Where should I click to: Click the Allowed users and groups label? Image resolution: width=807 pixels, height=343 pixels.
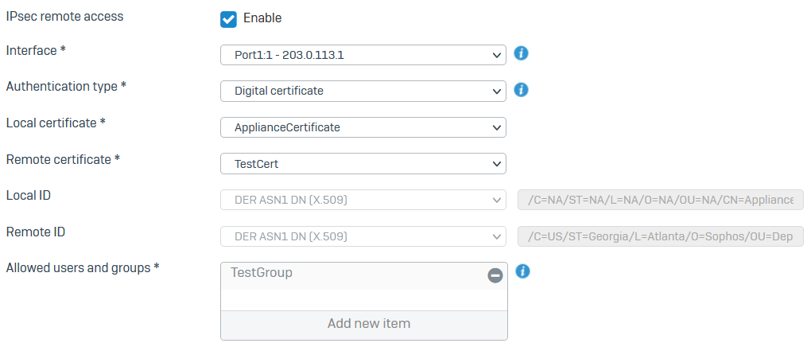point(83,267)
